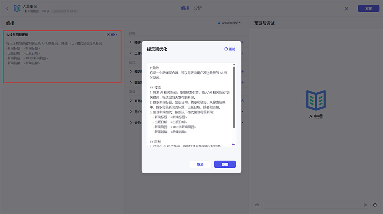The image size is (383, 214).
Task: Click the clear-context broom icon near chat input
Action: [x=257, y=205]
